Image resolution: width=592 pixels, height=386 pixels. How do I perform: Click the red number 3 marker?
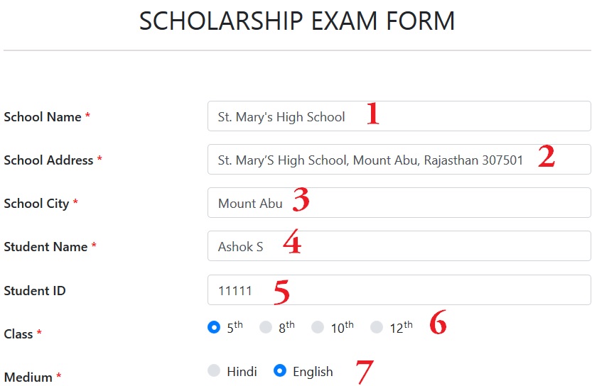click(x=301, y=199)
